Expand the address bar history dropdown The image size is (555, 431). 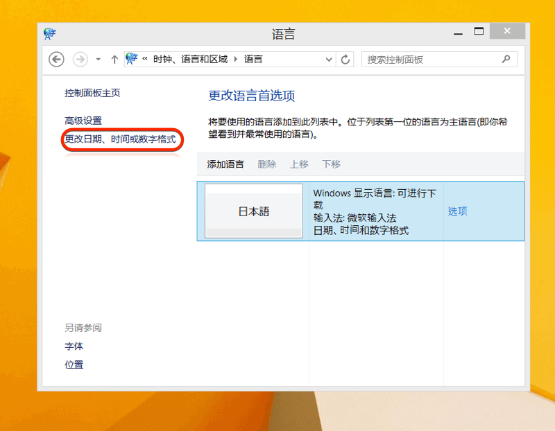click(329, 60)
